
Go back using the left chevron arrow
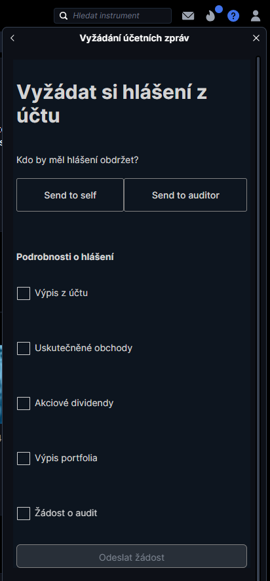point(12,38)
